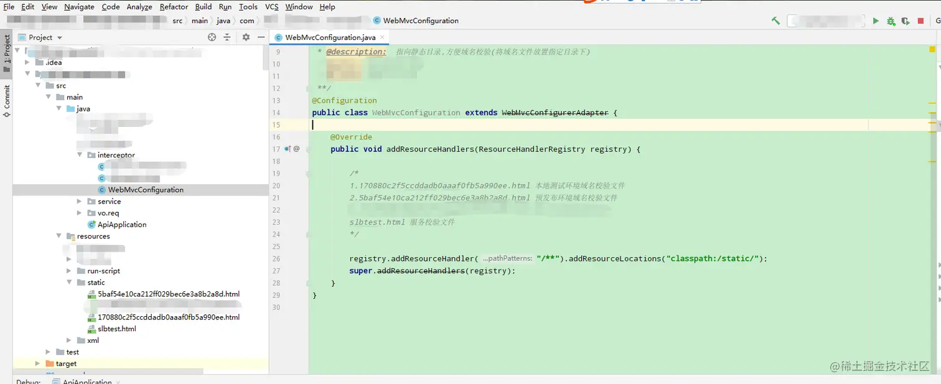Expand the test folder arrow
This screenshot has width=941, height=384.
49,352
